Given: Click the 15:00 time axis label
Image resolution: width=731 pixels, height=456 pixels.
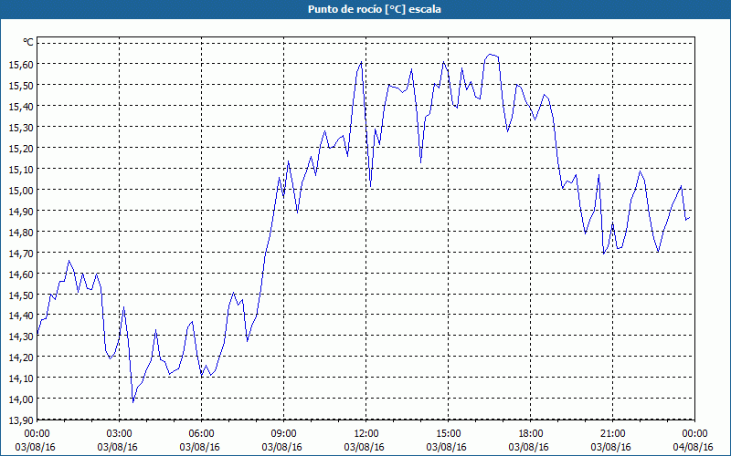Looking at the screenshot, I should [x=449, y=434].
